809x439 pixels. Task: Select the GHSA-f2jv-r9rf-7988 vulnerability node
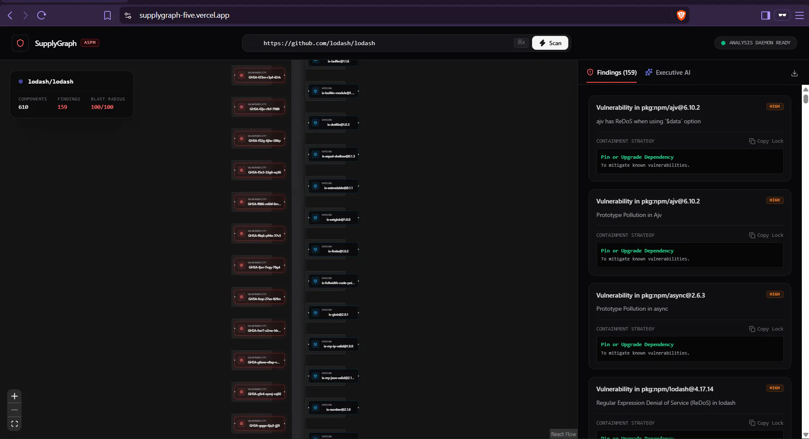tap(260, 107)
